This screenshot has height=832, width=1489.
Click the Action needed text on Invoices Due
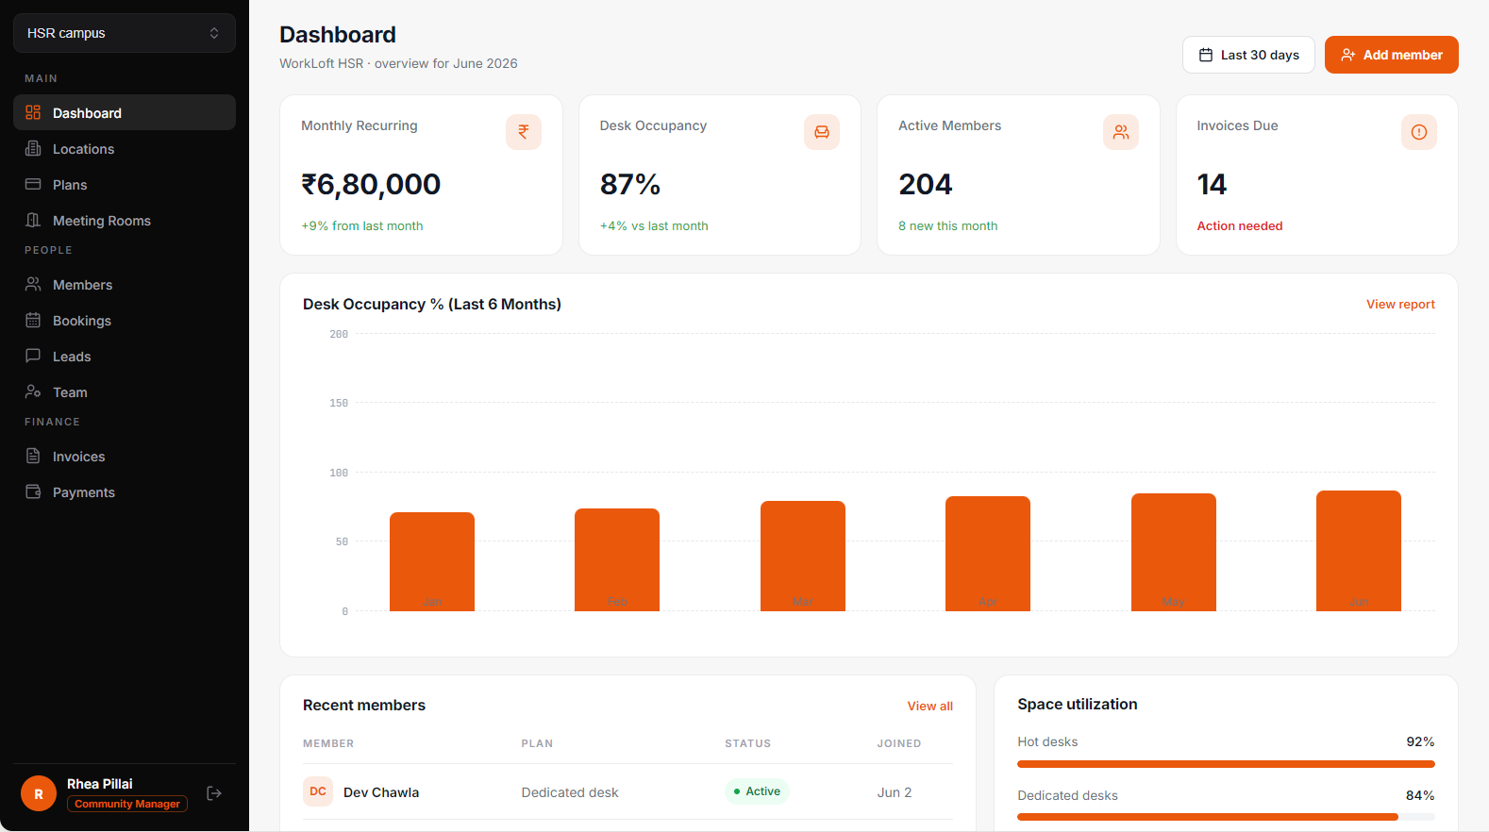pyautogui.click(x=1240, y=225)
